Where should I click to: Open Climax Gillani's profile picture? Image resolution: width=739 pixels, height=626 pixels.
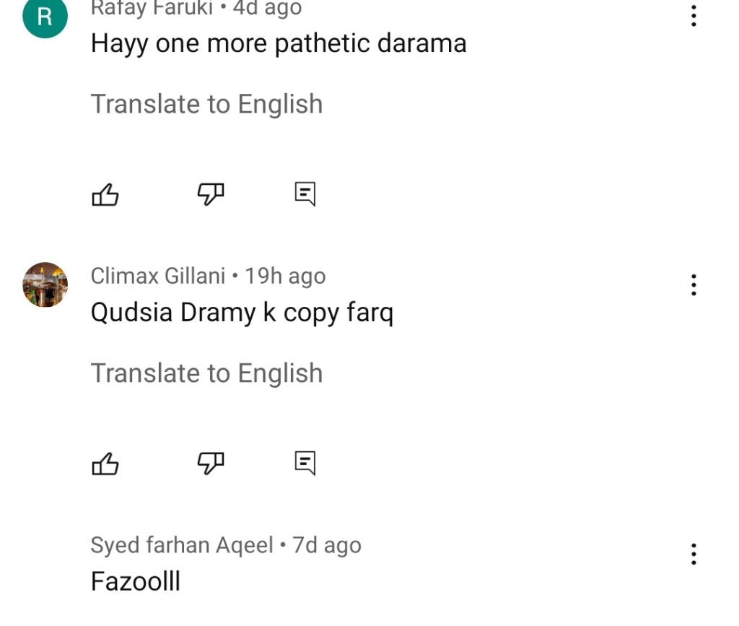(x=45, y=284)
